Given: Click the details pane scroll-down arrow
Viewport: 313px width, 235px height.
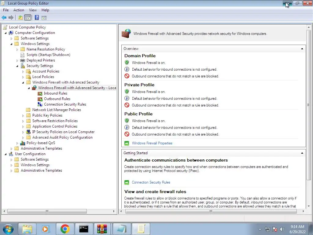Looking at the screenshot, I should pos(308,206).
